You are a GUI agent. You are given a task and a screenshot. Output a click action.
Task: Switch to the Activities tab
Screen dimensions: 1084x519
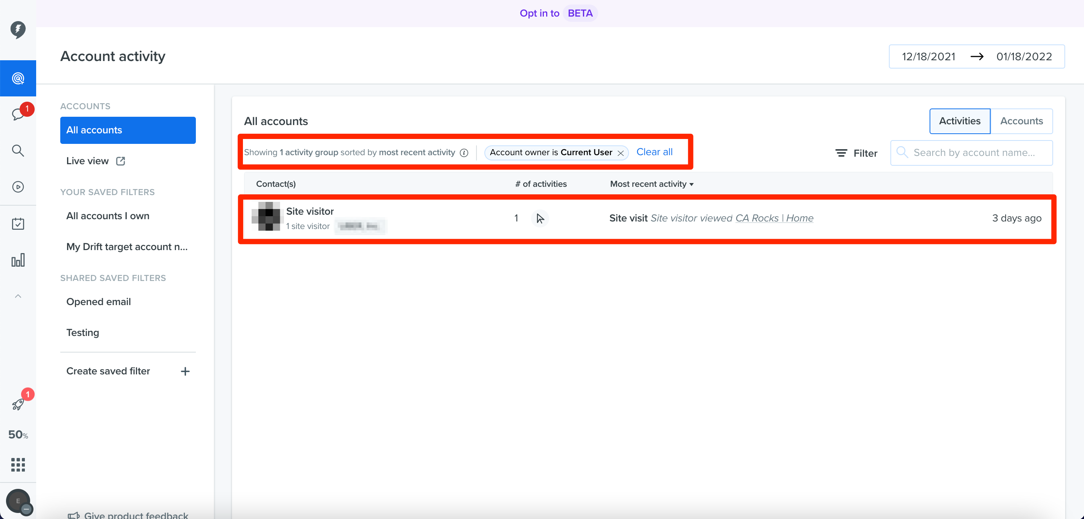click(x=959, y=121)
